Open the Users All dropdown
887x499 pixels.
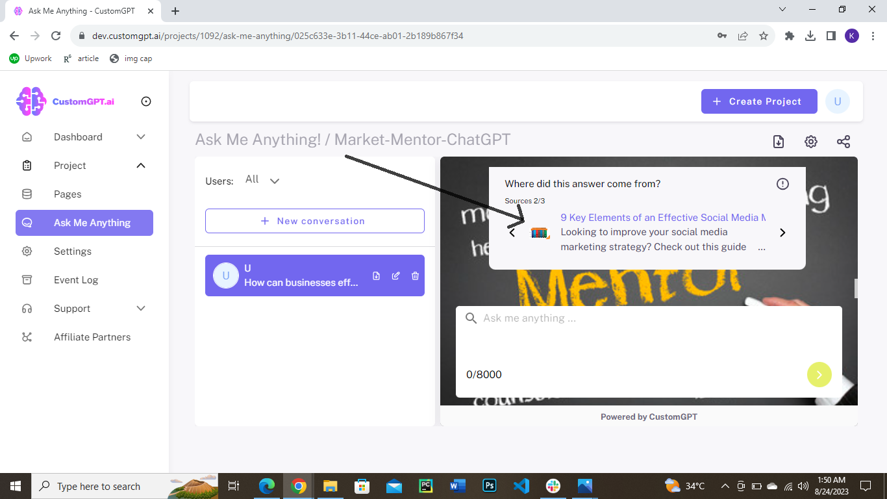click(x=262, y=180)
